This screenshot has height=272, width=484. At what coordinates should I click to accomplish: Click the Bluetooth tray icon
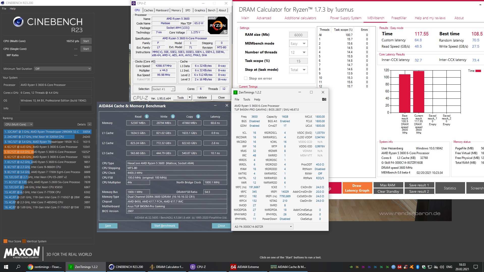click(417, 267)
